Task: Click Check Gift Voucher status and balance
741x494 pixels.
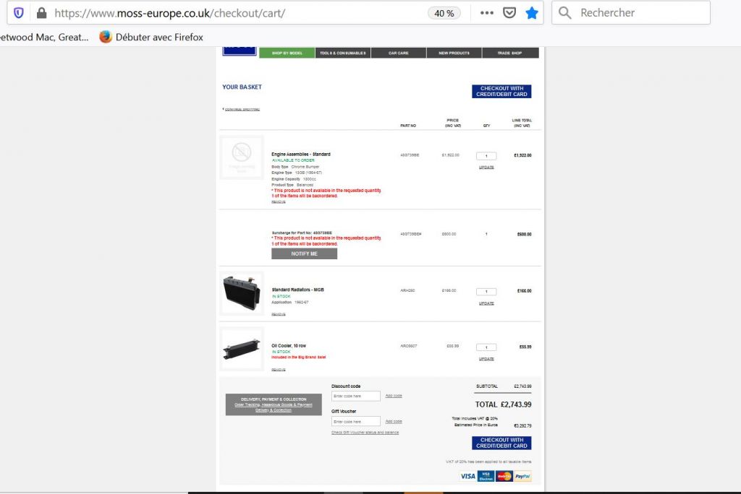Action: click(x=365, y=433)
